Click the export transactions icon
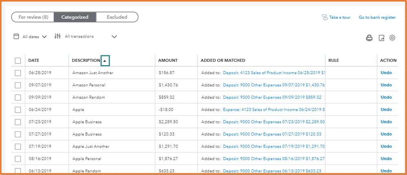Viewport: 407px width, 175px height. (381, 38)
